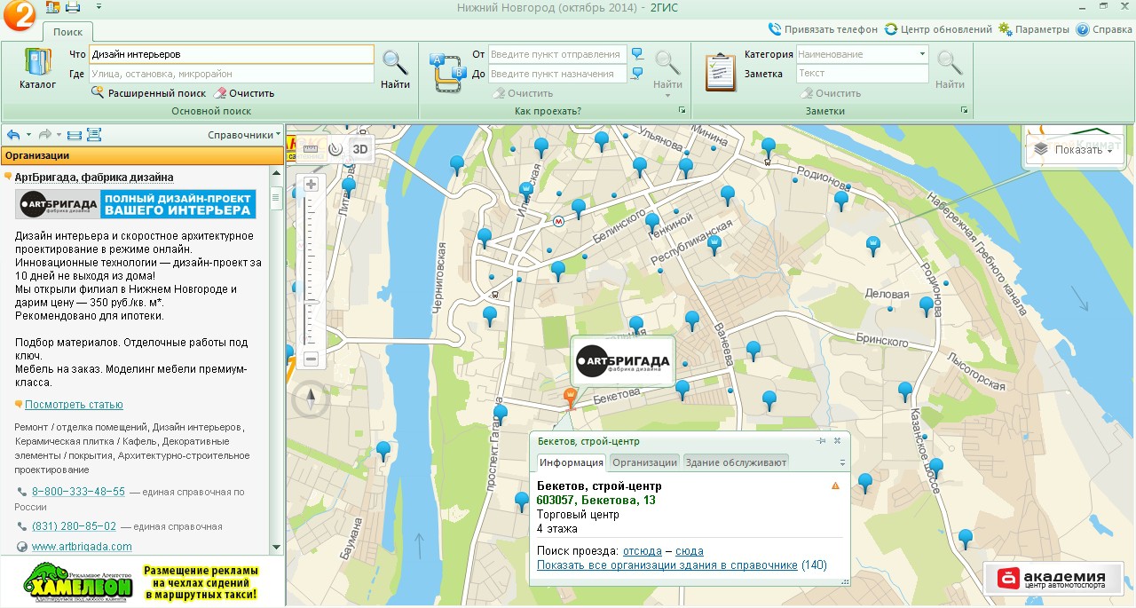Click сюда route link in popup
The image size is (1136, 608).
coord(690,551)
